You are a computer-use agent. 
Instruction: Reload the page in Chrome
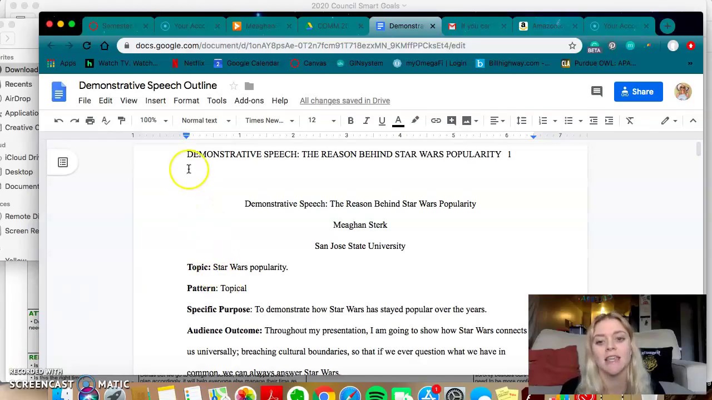pyautogui.click(x=87, y=46)
